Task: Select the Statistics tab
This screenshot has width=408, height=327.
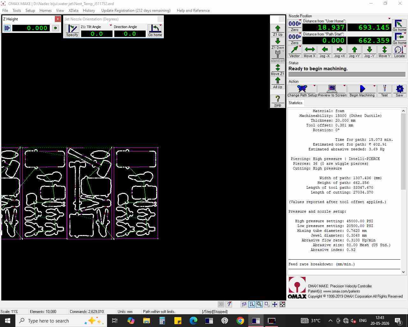Action: tap(295, 103)
